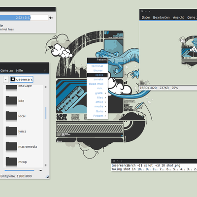The height and width of the screenshot is (197, 197).
Task: Open the Bearbeiten menu in image viewer
Action: [161, 17]
